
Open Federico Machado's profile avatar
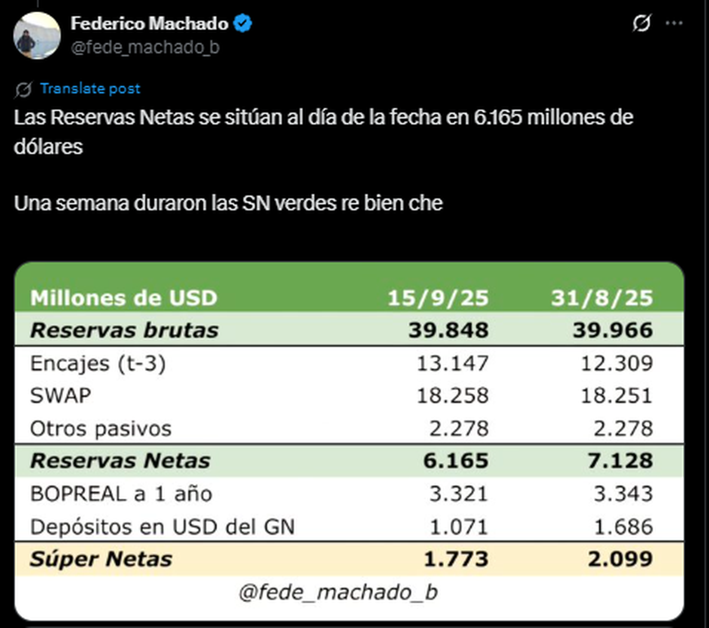coord(37,35)
